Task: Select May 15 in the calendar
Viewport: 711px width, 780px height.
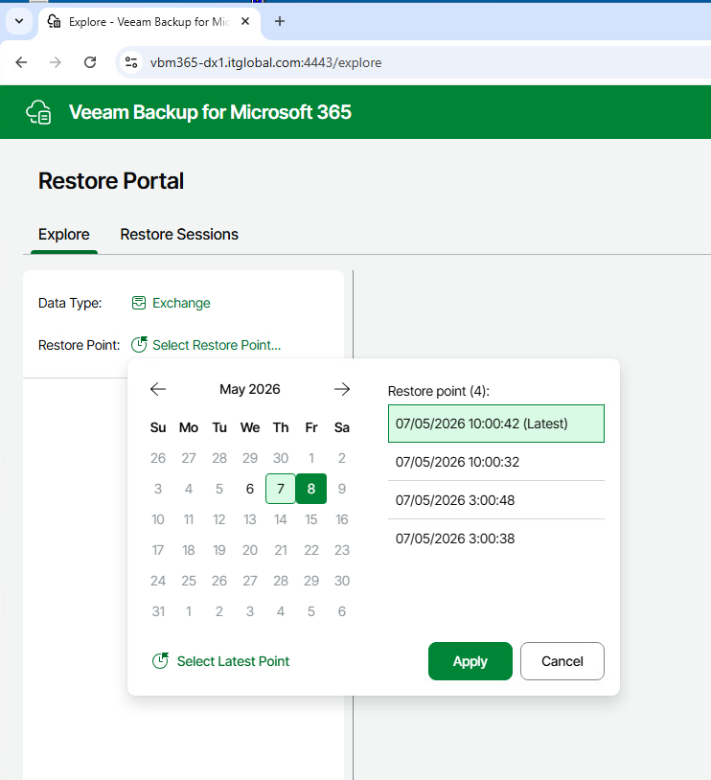Action: (x=311, y=519)
